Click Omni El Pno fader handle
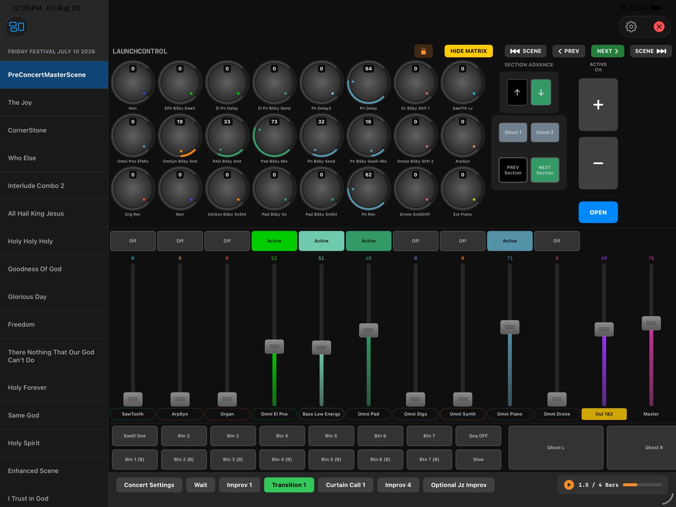 tap(274, 347)
